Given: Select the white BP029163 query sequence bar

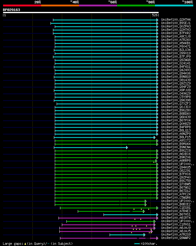Looking at the screenshot, I should [81, 13].
